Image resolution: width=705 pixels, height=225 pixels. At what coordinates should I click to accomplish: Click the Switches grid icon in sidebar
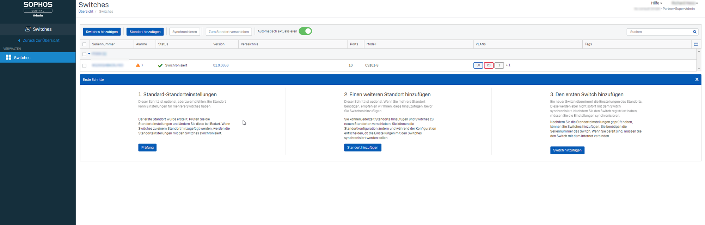click(x=8, y=57)
